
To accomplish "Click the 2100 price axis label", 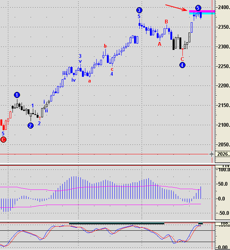I will coord(224,125).
